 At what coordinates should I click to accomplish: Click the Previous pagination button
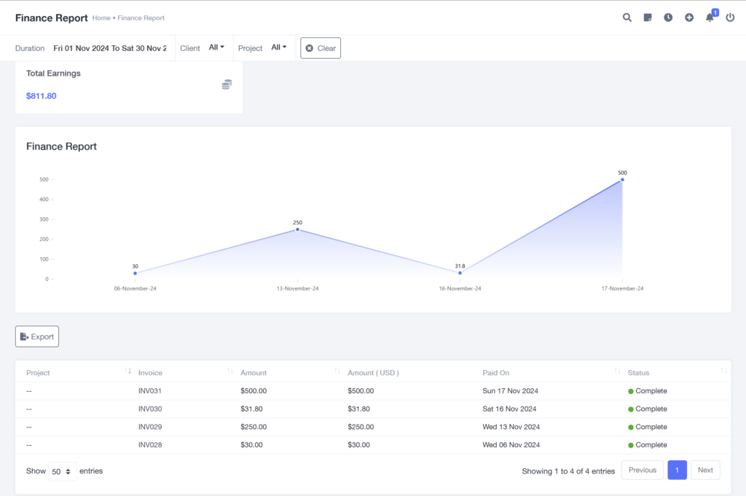pos(642,471)
